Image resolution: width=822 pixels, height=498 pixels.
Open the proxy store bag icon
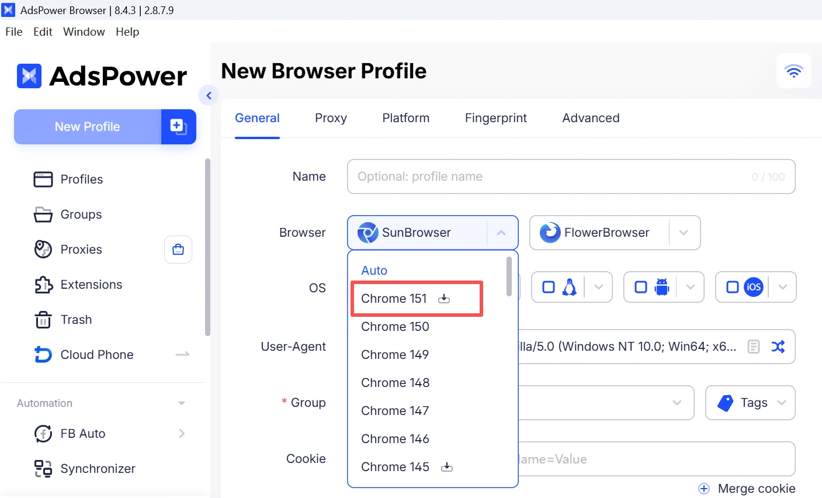178,250
